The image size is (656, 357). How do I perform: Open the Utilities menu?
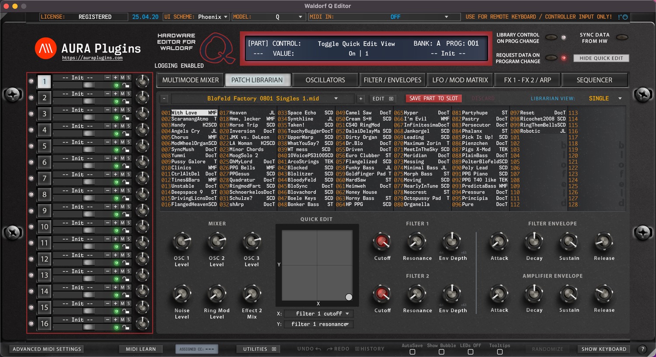coord(259,349)
